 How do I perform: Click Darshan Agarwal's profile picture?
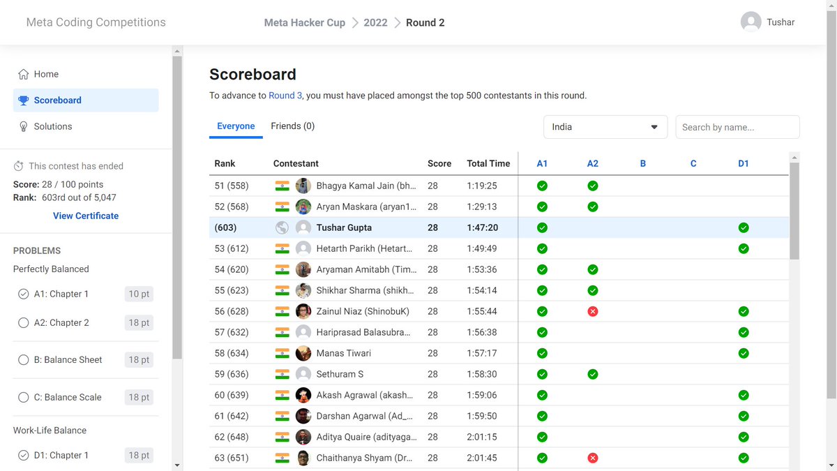(303, 416)
